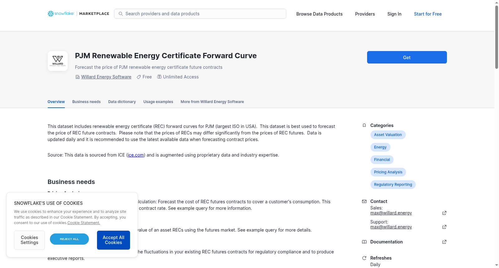Click the blue Get button
The height and width of the screenshot is (268, 499).
[407, 57]
